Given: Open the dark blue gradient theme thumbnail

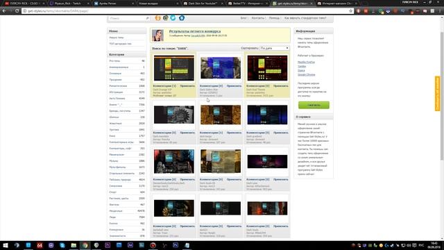Looking at the screenshot, I should point(267,115).
